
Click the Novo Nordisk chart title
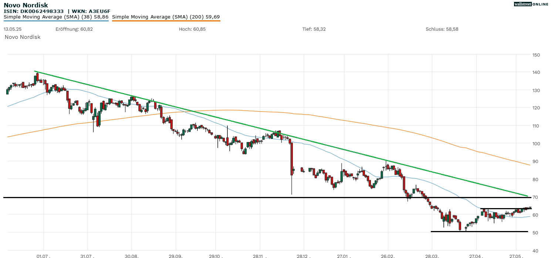click(26, 6)
